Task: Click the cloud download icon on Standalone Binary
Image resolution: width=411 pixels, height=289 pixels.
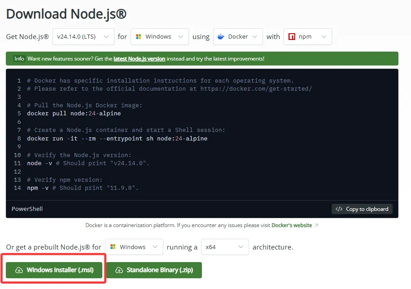Action: pos(119,270)
